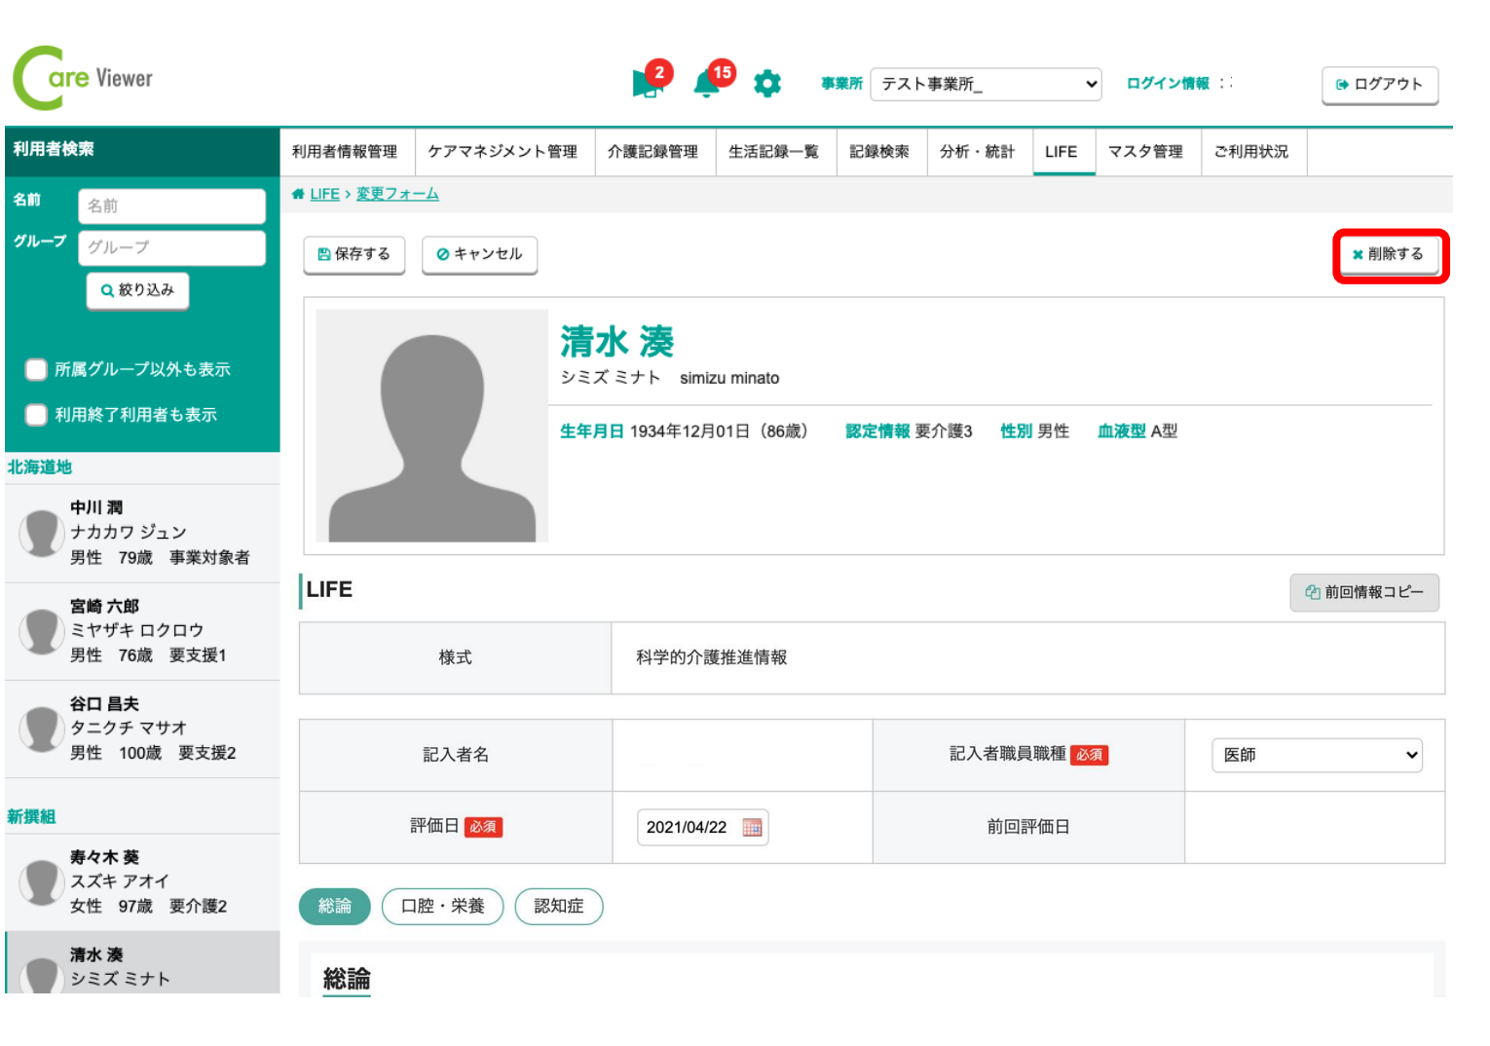Click the 前回情報コピー button
This screenshot has height=1046, width=1490.
[x=1363, y=592]
